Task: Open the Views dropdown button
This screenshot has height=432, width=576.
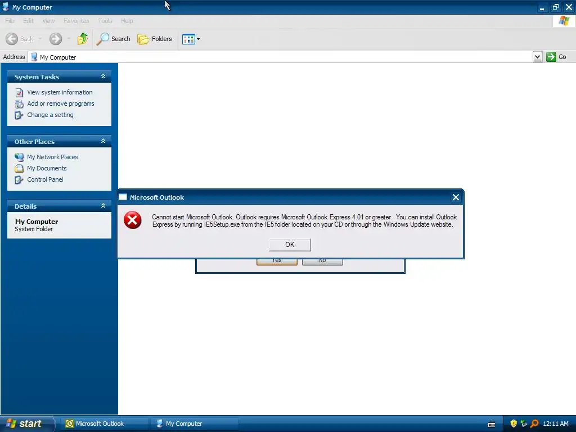Action: pos(191,39)
